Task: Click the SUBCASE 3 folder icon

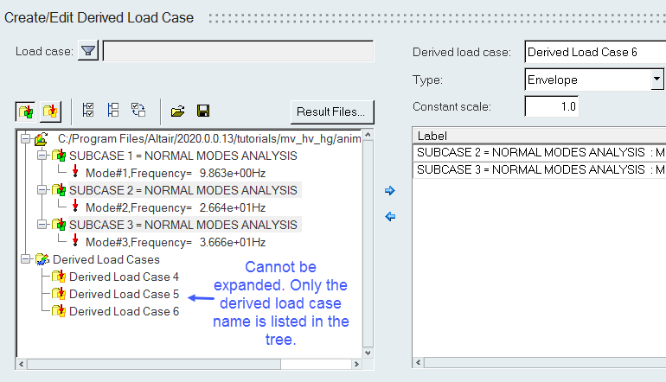Action: 59,224
